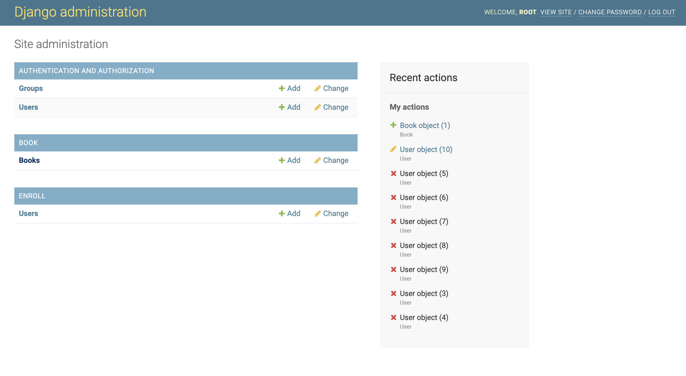Screen dimensions: 686x376
Task: Click the deleted entry User object (5)
Action: click(x=424, y=173)
